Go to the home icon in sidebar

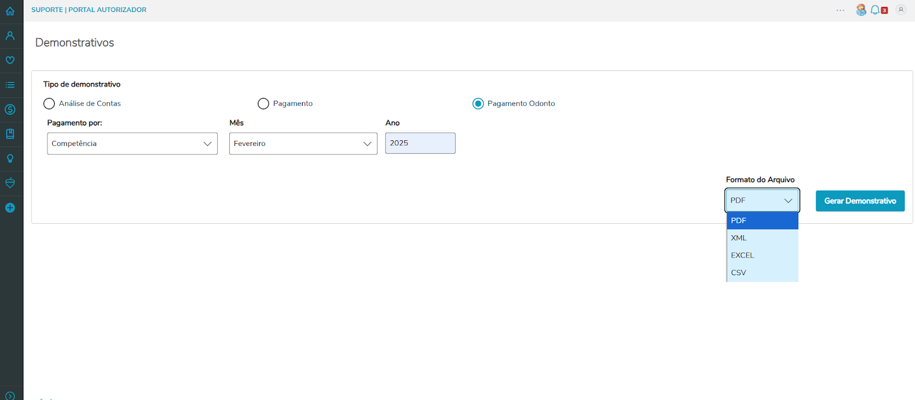click(x=10, y=11)
